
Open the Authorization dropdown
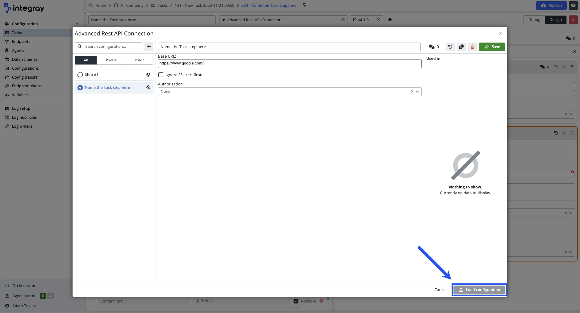pyautogui.click(x=417, y=92)
